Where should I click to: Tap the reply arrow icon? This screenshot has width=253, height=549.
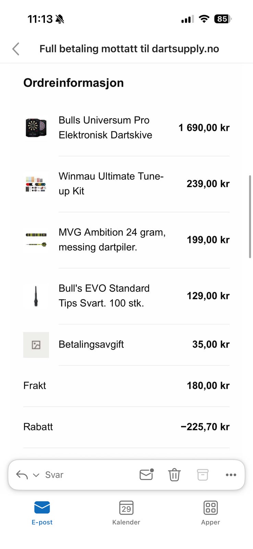pos(22,475)
